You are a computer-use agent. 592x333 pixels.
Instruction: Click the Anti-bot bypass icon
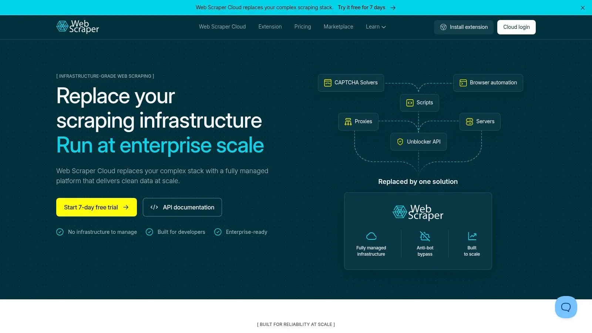point(425,236)
